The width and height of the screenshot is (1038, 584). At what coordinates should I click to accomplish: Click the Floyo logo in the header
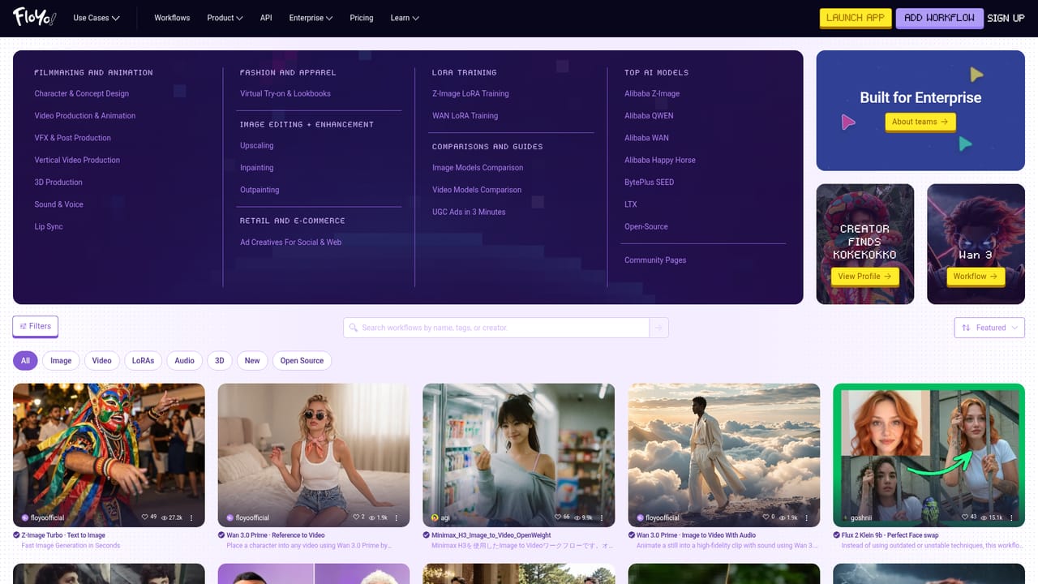click(x=34, y=17)
